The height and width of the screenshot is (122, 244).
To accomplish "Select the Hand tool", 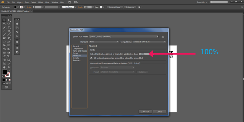I will (4, 67).
